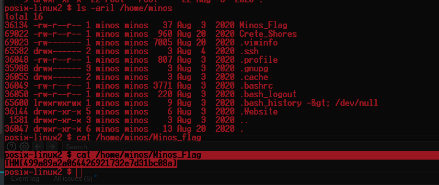
Task: Open the All issues (5) tab
Action: [73, 179]
